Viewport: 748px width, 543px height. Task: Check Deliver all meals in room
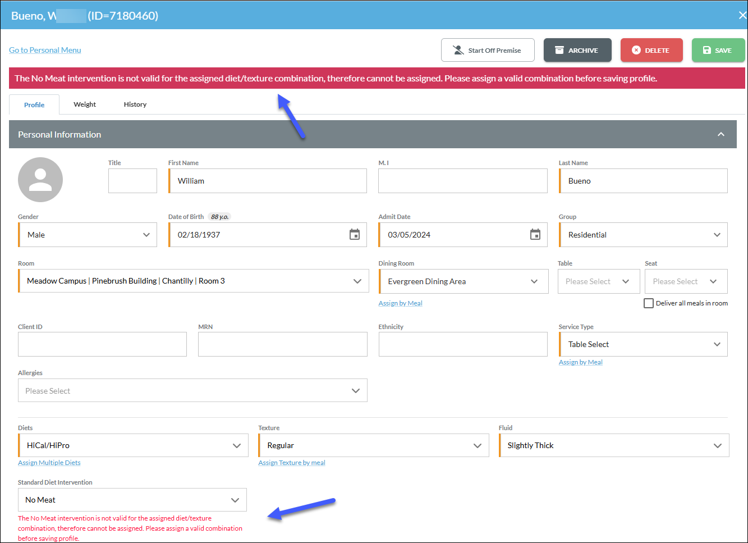point(649,303)
